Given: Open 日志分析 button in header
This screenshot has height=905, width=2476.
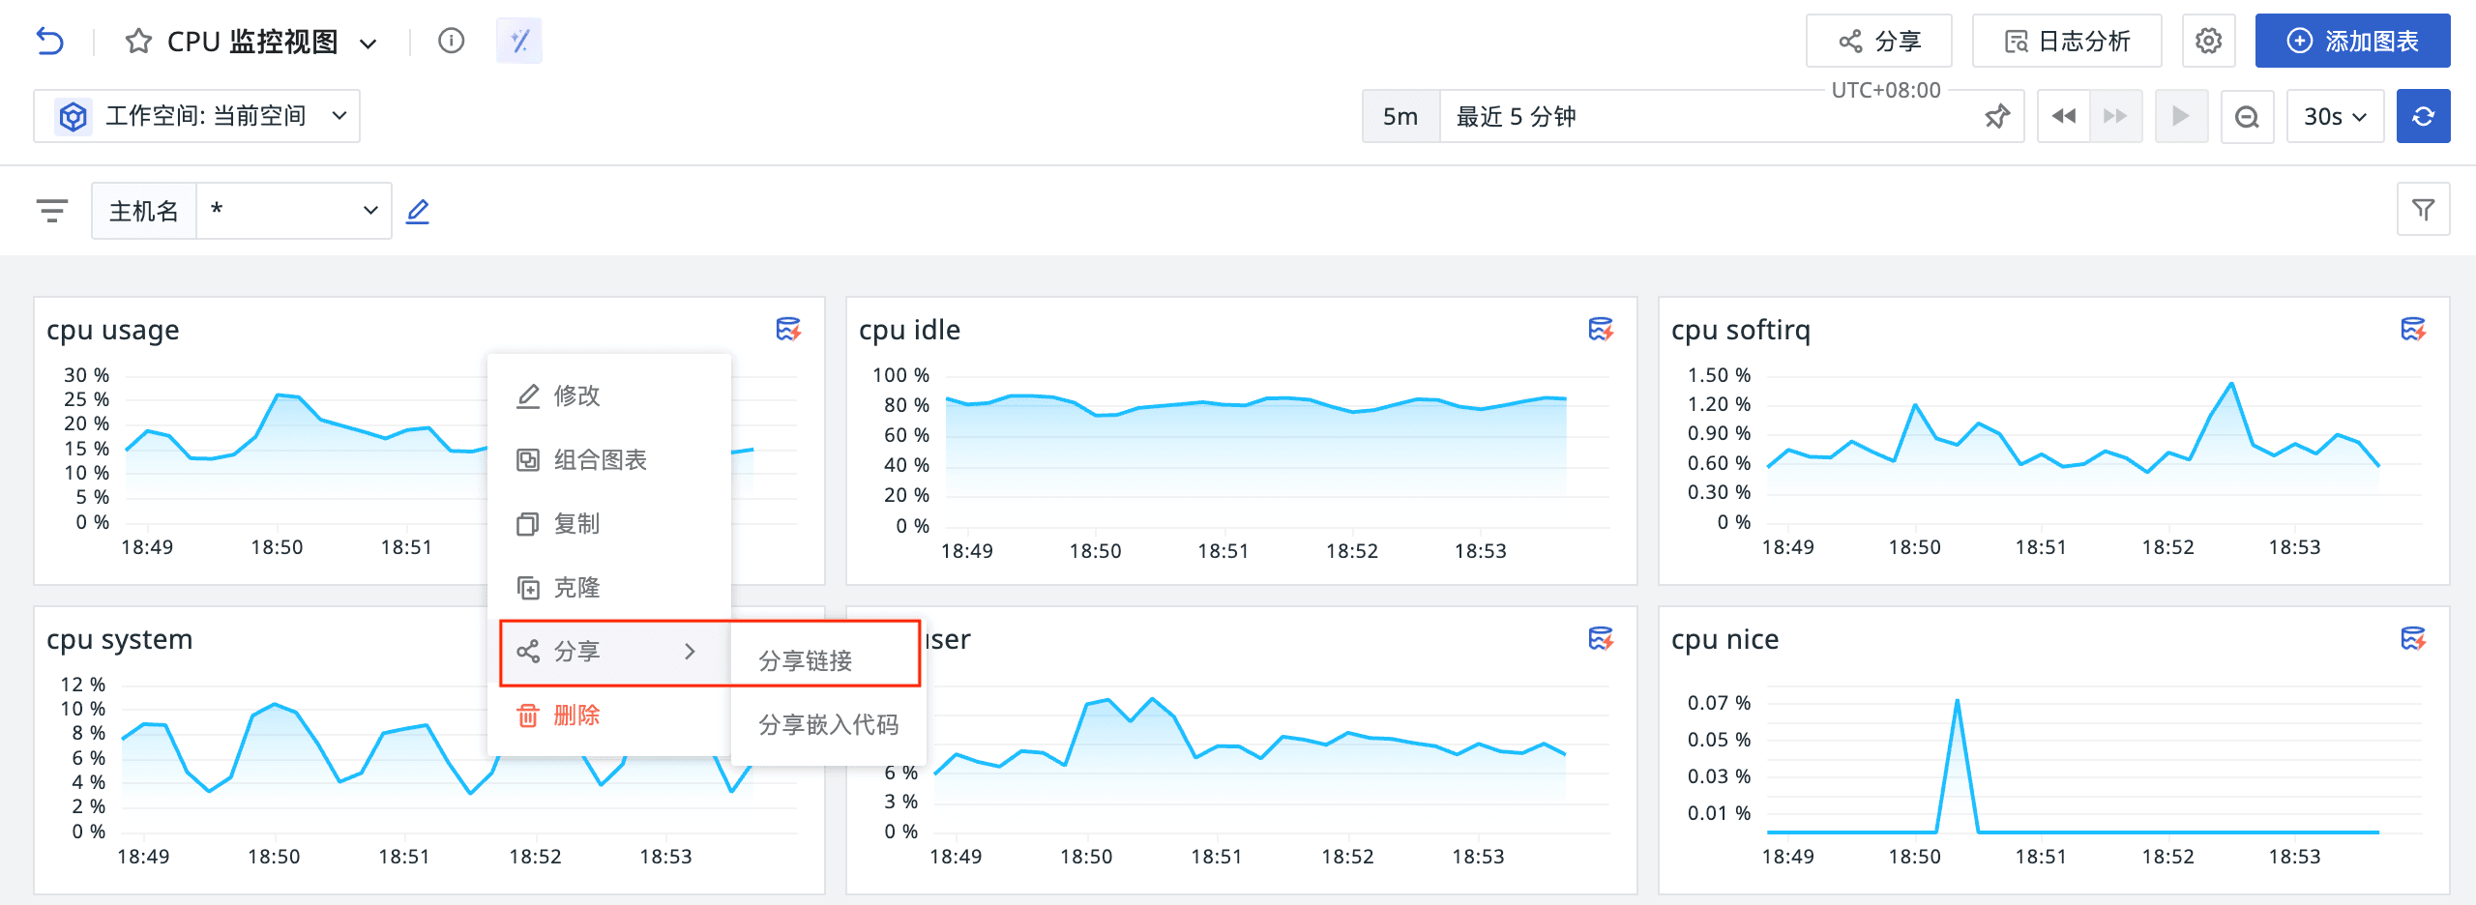Looking at the screenshot, I should [2067, 41].
